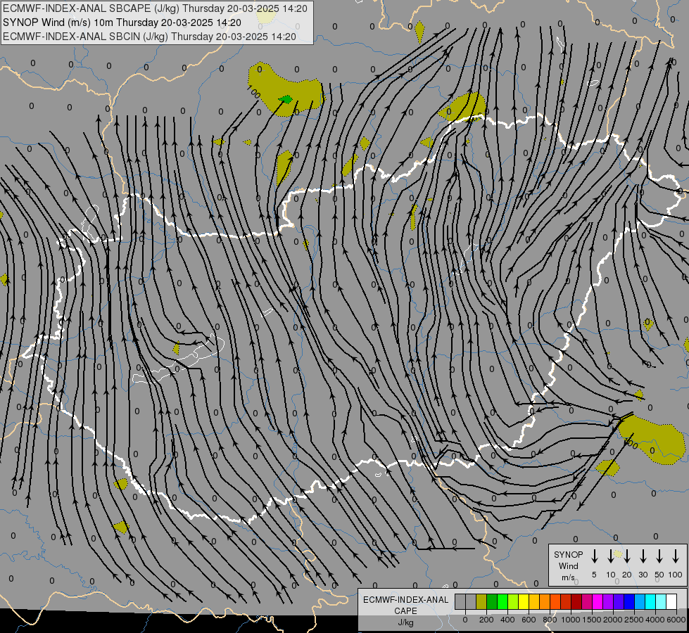Click the 2000 tick label on CAPE scale
Image resolution: width=689 pixels, height=633 pixels.
click(x=613, y=620)
